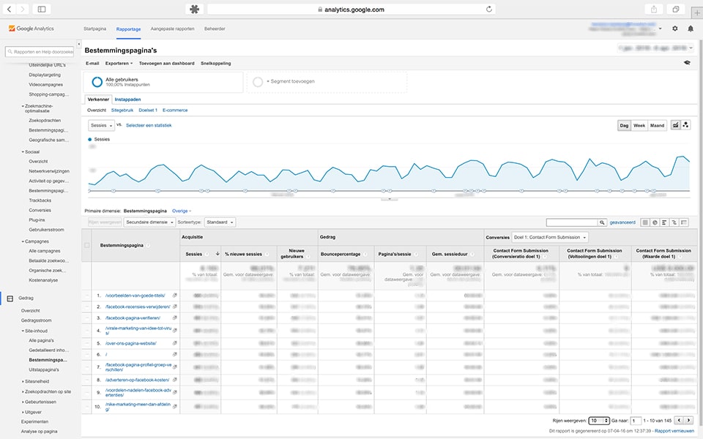Click the education graduation cap icon
This screenshot has height=439, width=703.
(x=687, y=63)
